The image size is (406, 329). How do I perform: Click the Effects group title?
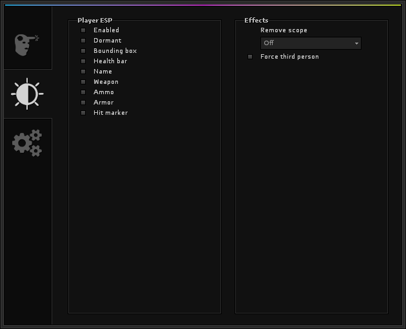(256, 20)
